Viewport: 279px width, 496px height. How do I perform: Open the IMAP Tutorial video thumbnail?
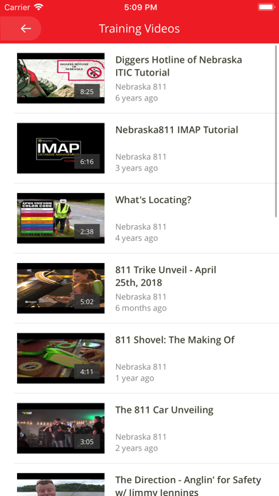60,148
